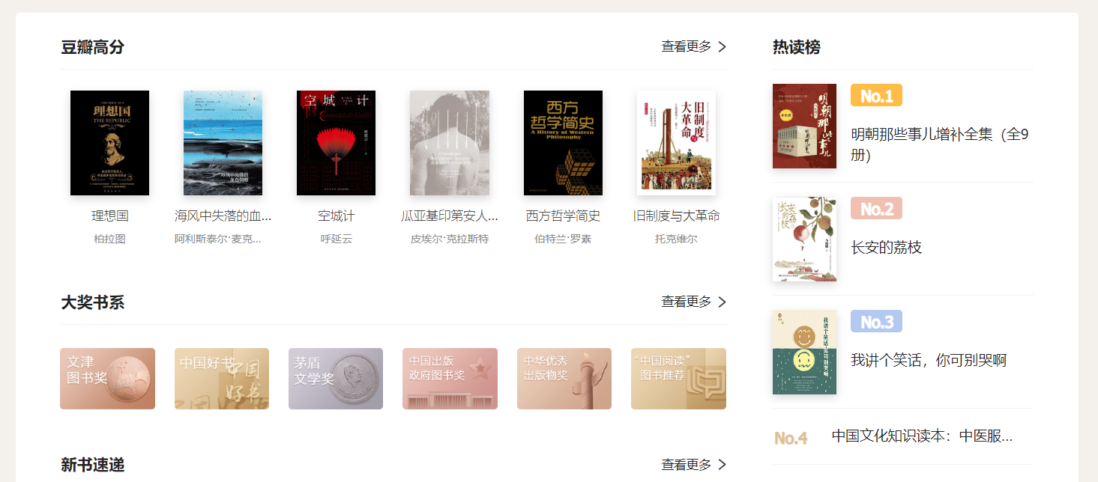Expand 查看更多 for 新书速递 section
This screenshot has width=1098, height=482.
pos(694,465)
